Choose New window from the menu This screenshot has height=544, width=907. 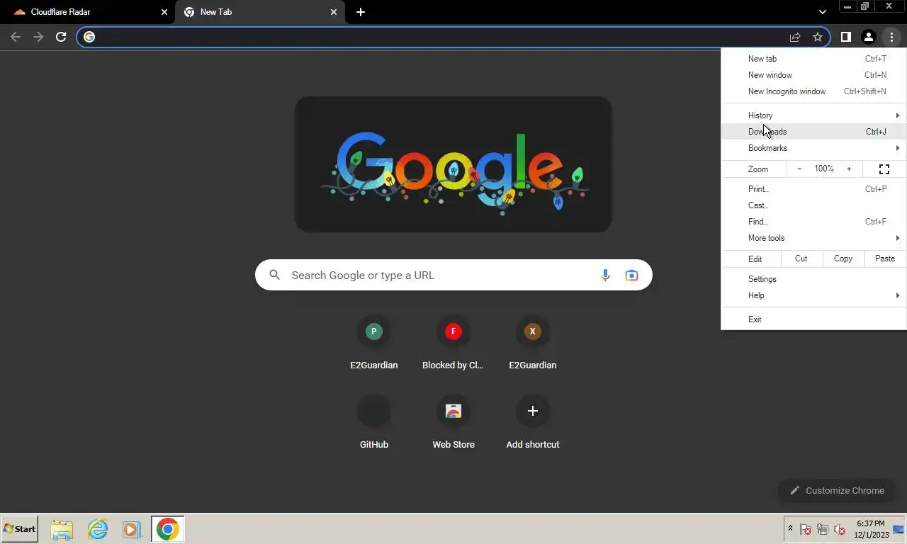pos(813,75)
